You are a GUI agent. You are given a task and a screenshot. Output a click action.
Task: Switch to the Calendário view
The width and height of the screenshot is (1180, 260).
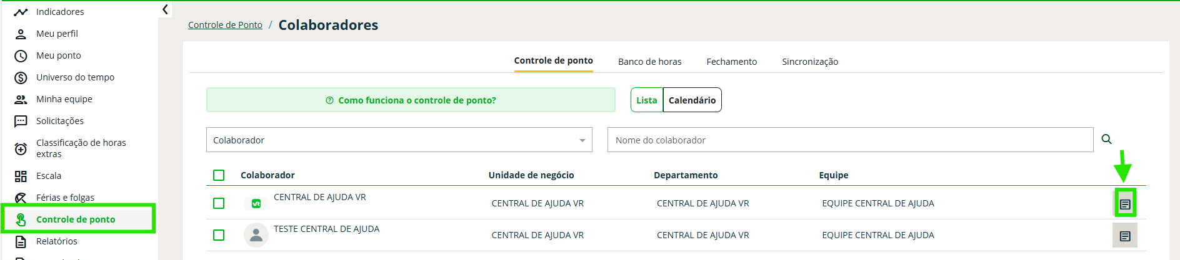click(692, 100)
